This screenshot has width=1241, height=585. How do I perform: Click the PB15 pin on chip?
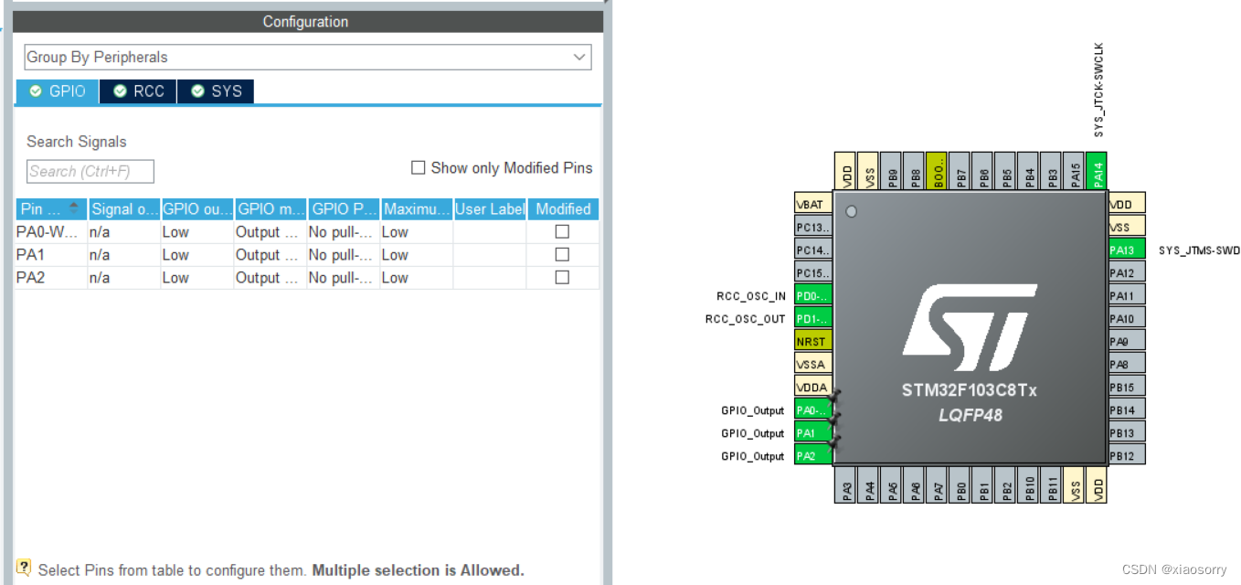click(x=1127, y=388)
